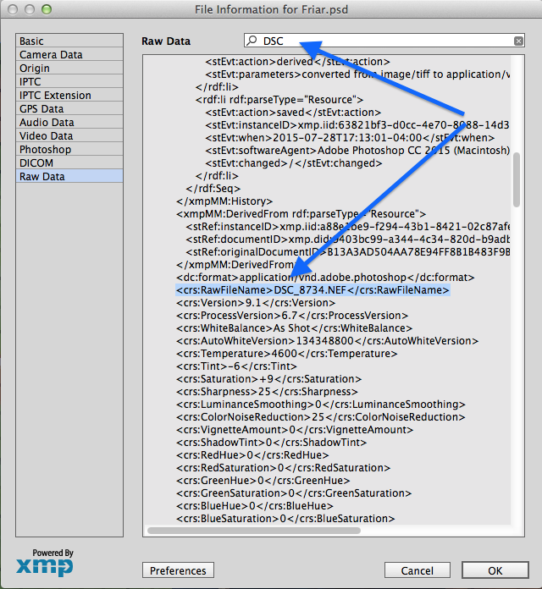Cancel the File Information dialog
Viewport: 542px width, 589px height.
tap(418, 570)
